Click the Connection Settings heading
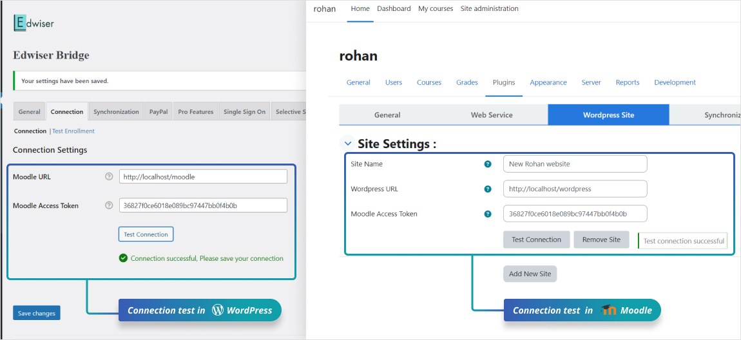 50,149
